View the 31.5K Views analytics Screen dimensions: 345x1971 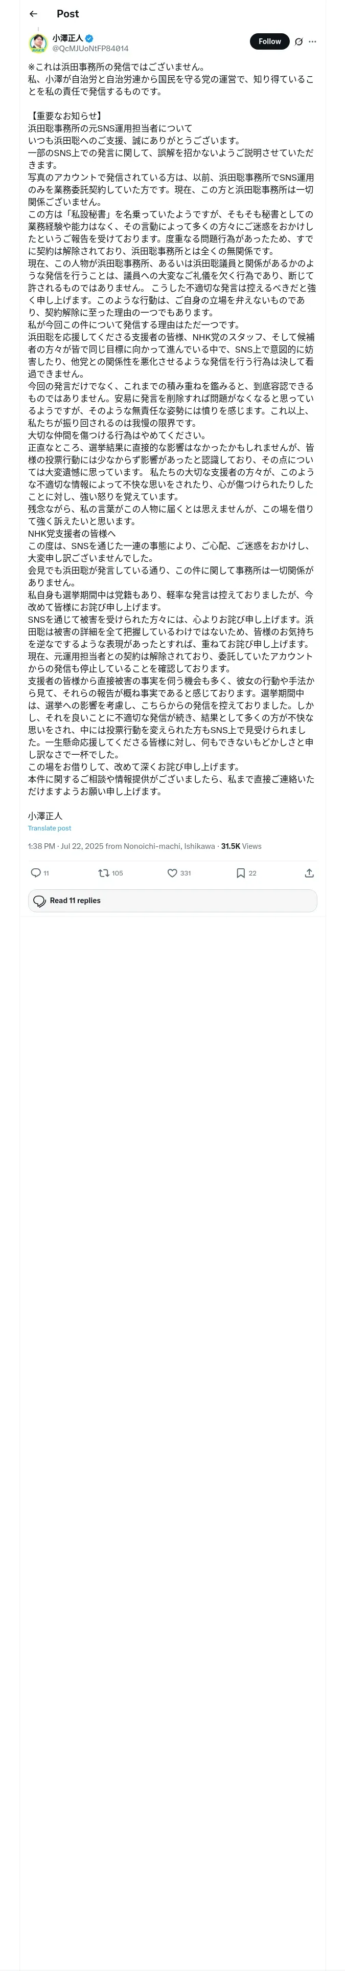[241, 846]
